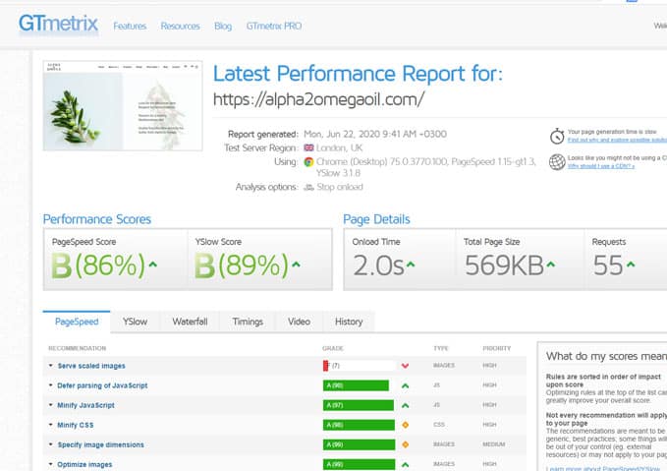The image size is (667, 471).
Task: Open Optimize images recommendation
Action: [x=84, y=465]
